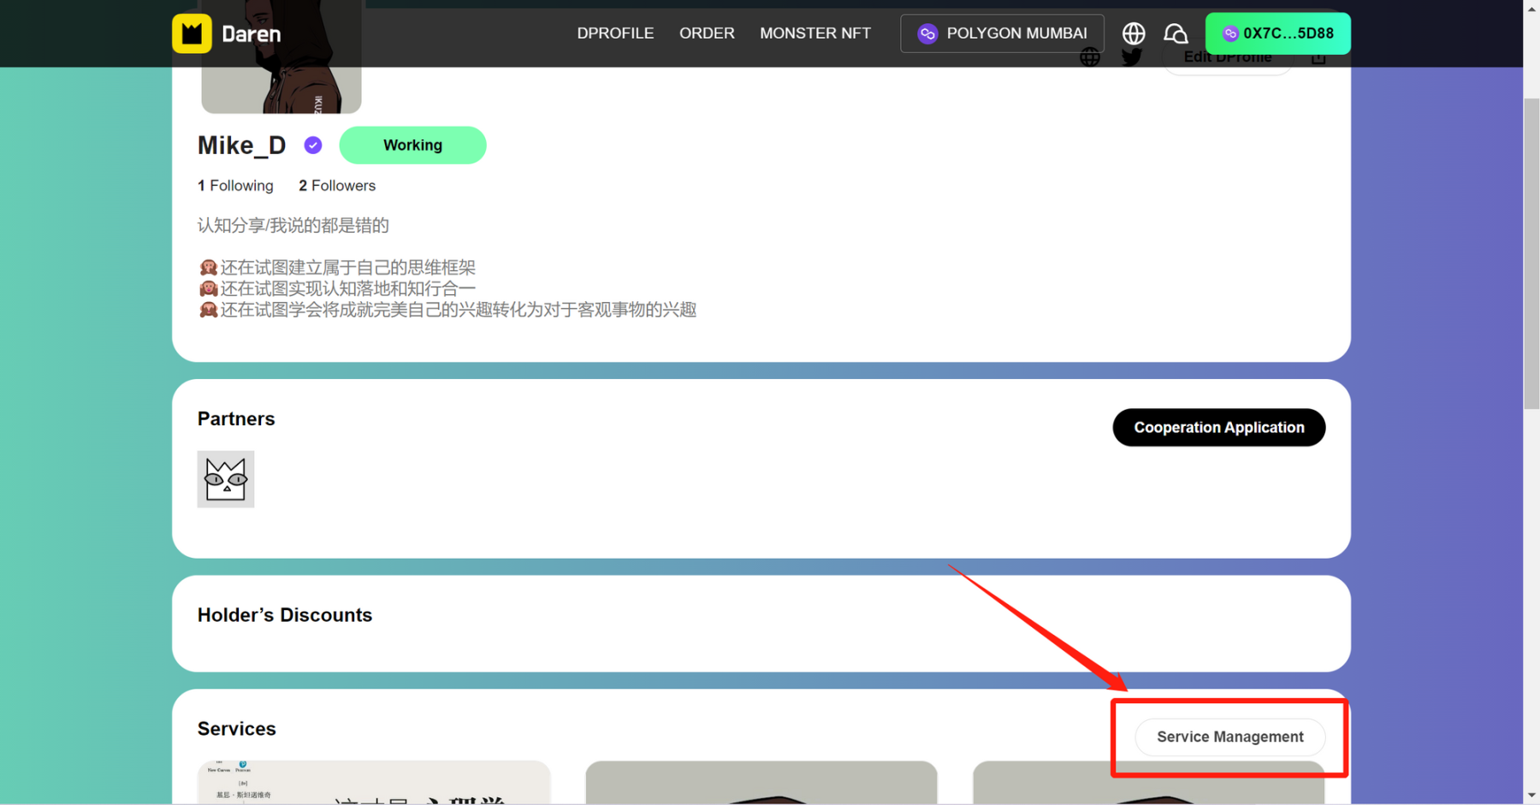Expand the Polygon Mumbai network selector

[x=1002, y=33]
